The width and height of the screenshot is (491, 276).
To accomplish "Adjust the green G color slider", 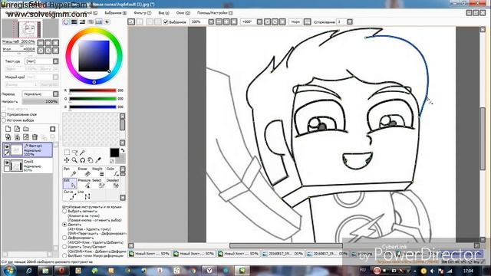I will pyautogui.click(x=93, y=99).
